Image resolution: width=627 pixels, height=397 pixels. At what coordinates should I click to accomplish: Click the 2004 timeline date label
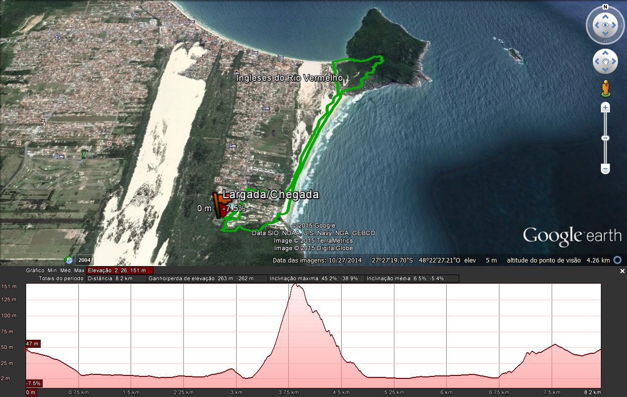tap(84, 259)
